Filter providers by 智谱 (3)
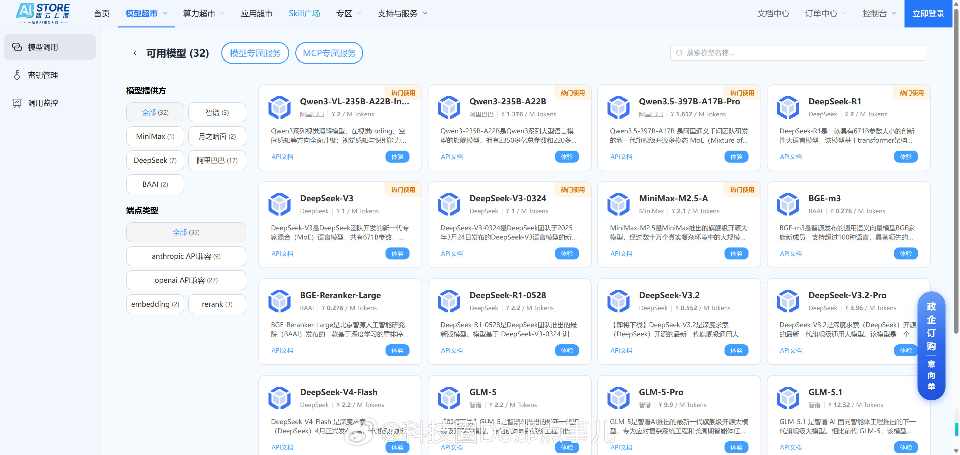Screen dimensions: 960x455 [217, 112]
